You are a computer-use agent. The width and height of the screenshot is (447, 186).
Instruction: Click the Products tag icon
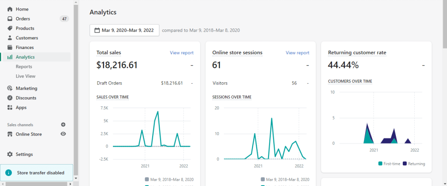tap(10, 28)
